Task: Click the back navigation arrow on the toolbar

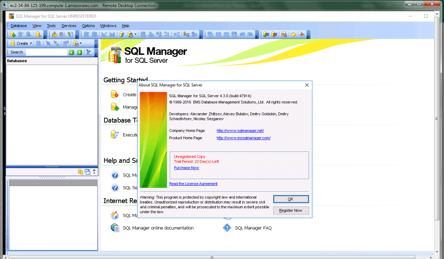Action: tap(242, 34)
